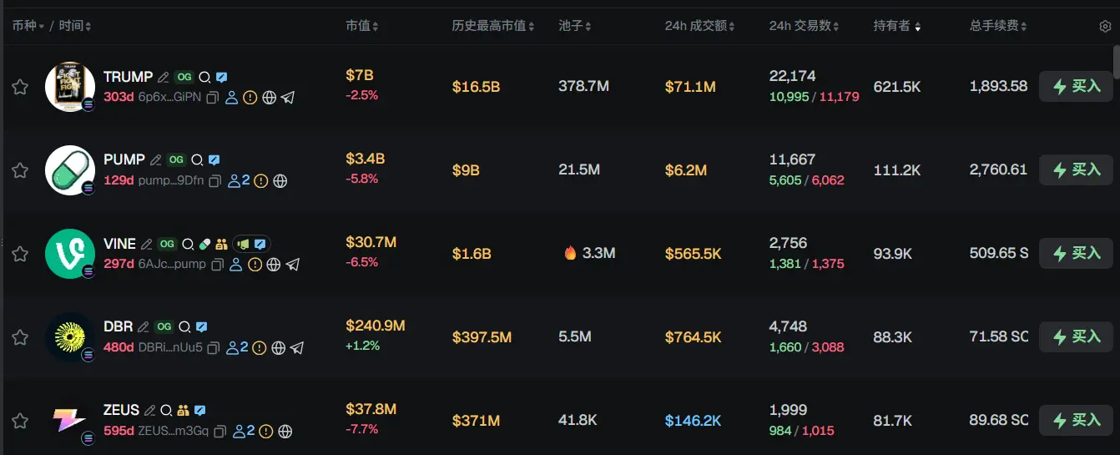Sort the list by 持有者

[897, 26]
